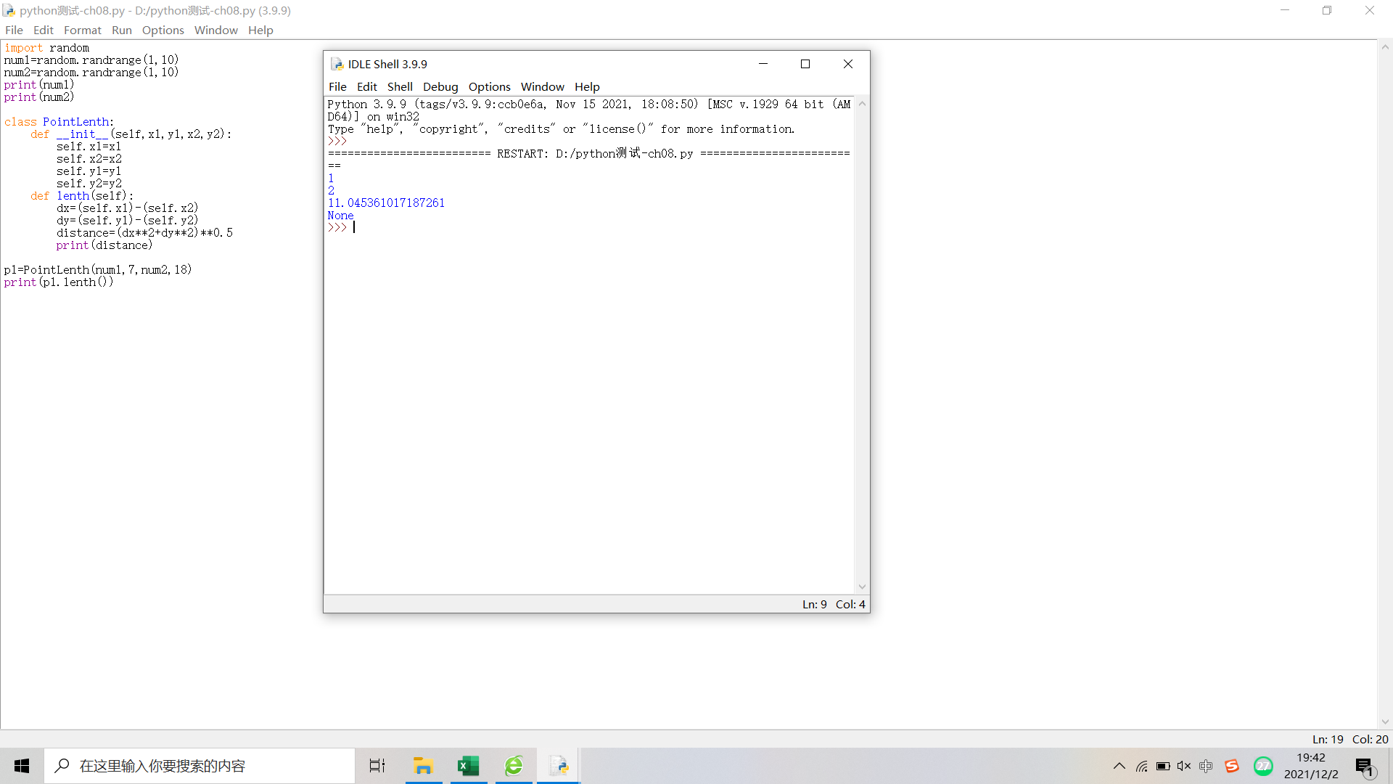This screenshot has height=784, width=1393.
Task: Launch the green browser taskbar icon
Action: click(x=514, y=766)
